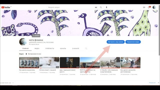
Task: Click the title дед с гармошкой помнят руки то
Action: [68, 71]
